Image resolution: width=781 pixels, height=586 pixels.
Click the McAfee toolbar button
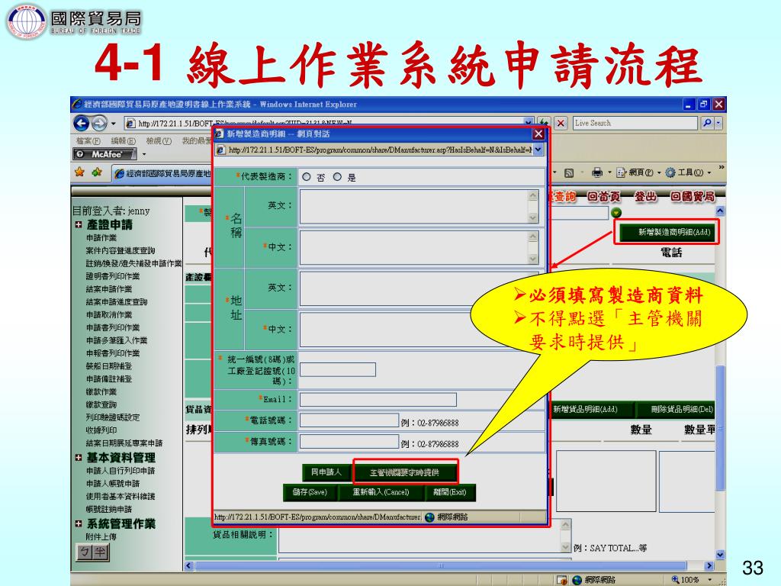pyautogui.click(x=104, y=154)
